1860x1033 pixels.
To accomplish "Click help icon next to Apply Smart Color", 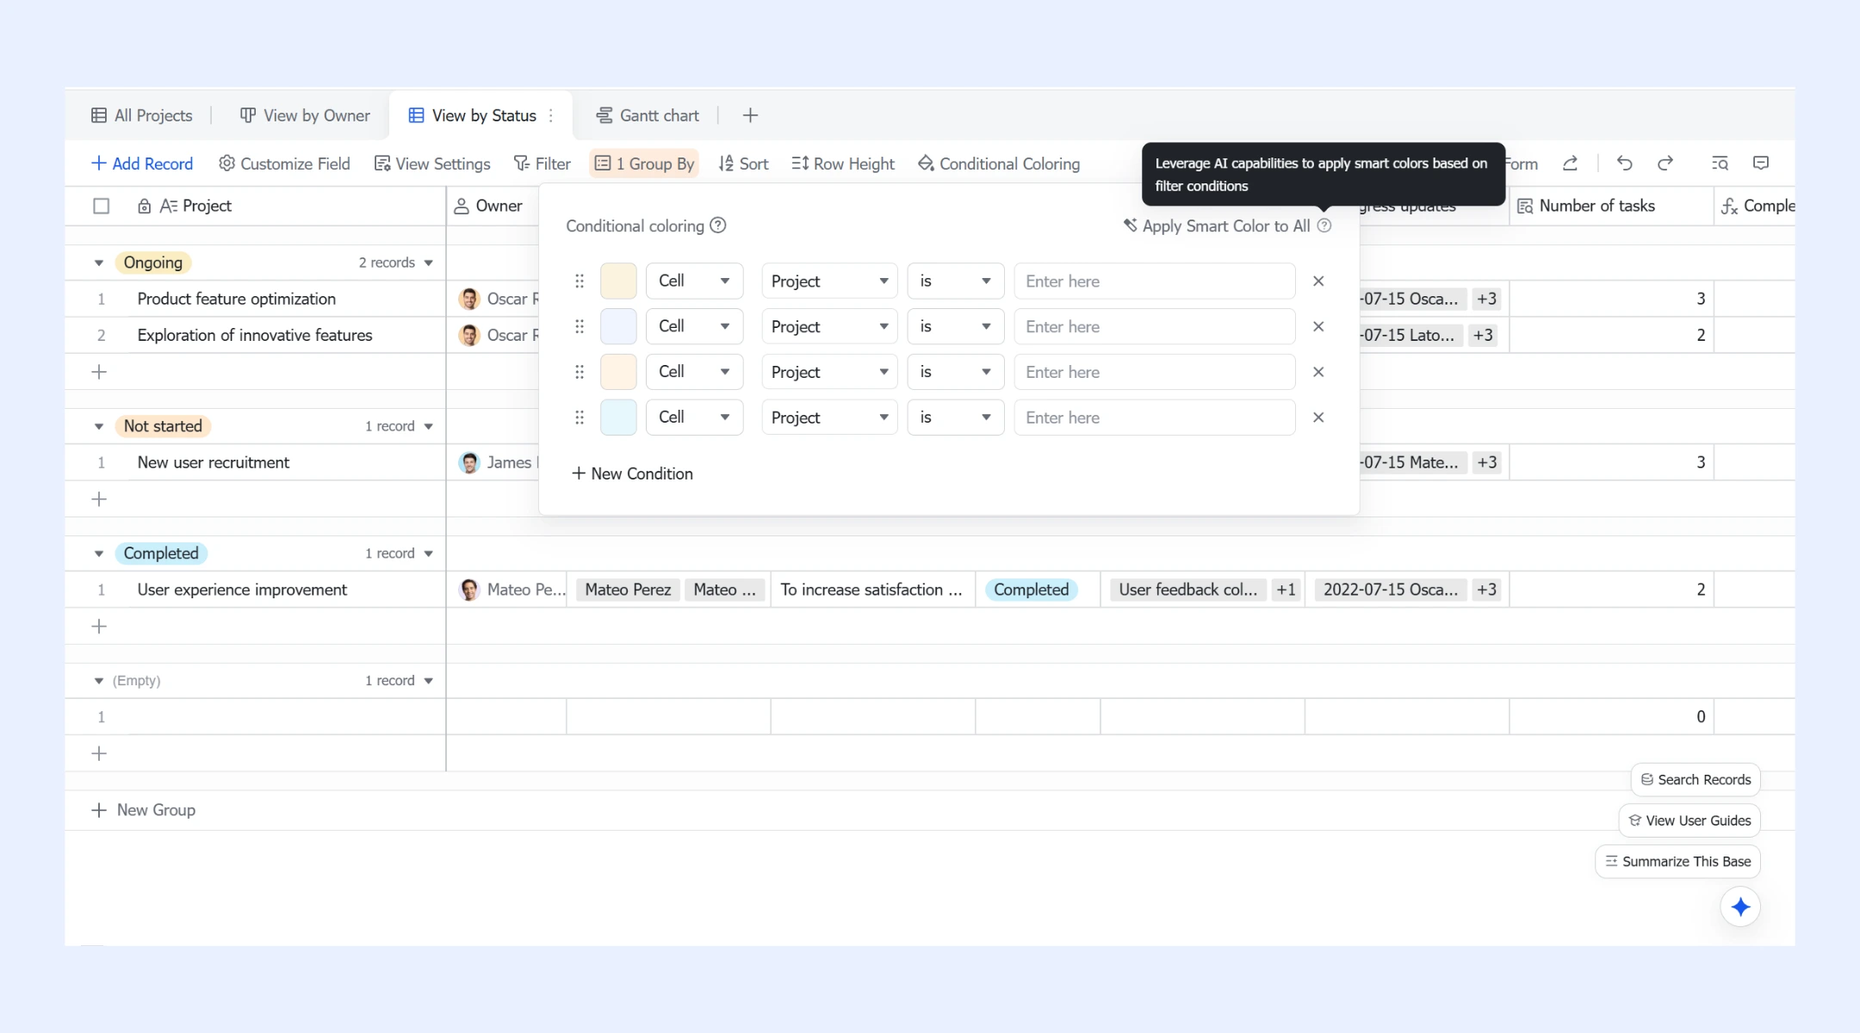I will click(1324, 226).
